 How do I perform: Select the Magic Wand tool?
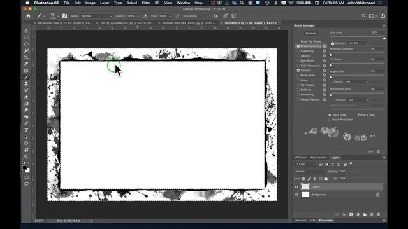coord(26,51)
